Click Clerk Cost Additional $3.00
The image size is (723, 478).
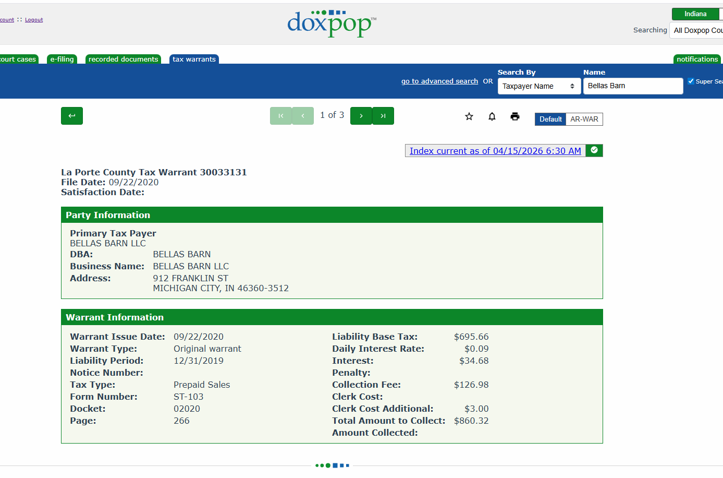pyautogui.click(x=476, y=409)
